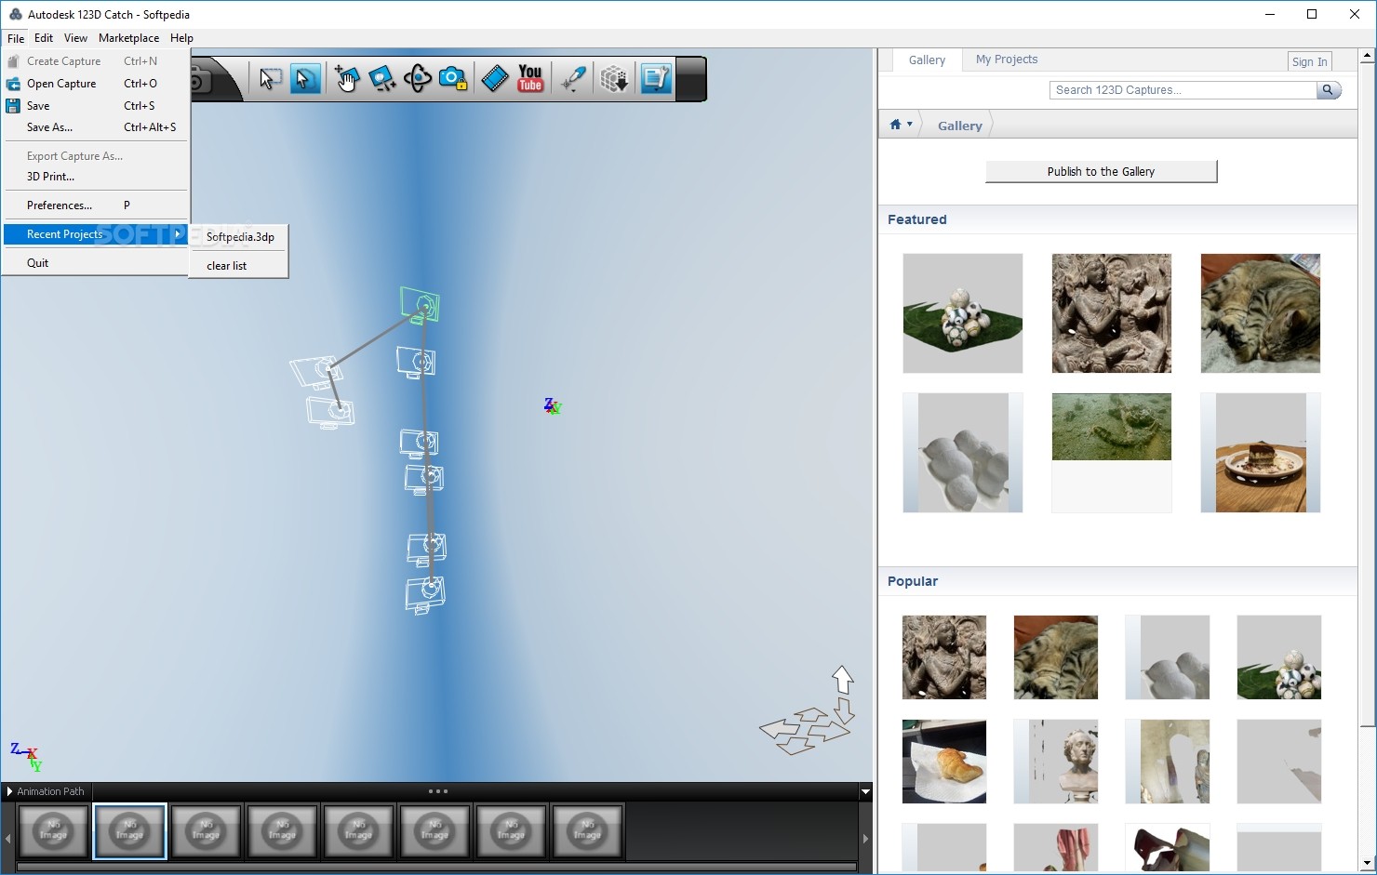Click the gallery scrollbar down arrow
This screenshot has width=1377, height=875.
pyautogui.click(x=1368, y=864)
